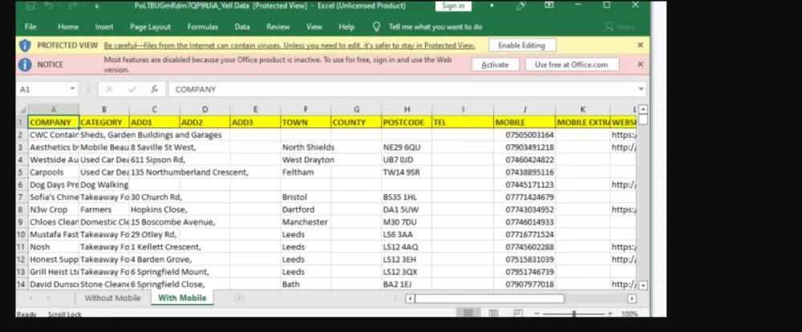This screenshot has height=332, width=802.
Task: Click the Undo arrow in the quick access toolbar
Action: tap(49, 6)
